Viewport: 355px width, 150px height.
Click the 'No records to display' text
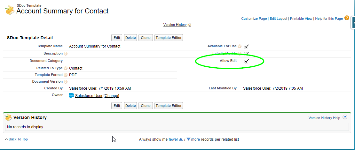[25, 127]
